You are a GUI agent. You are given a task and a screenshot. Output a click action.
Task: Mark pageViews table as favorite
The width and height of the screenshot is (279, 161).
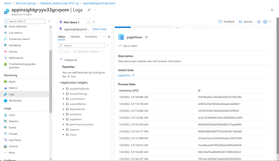click(x=146, y=37)
